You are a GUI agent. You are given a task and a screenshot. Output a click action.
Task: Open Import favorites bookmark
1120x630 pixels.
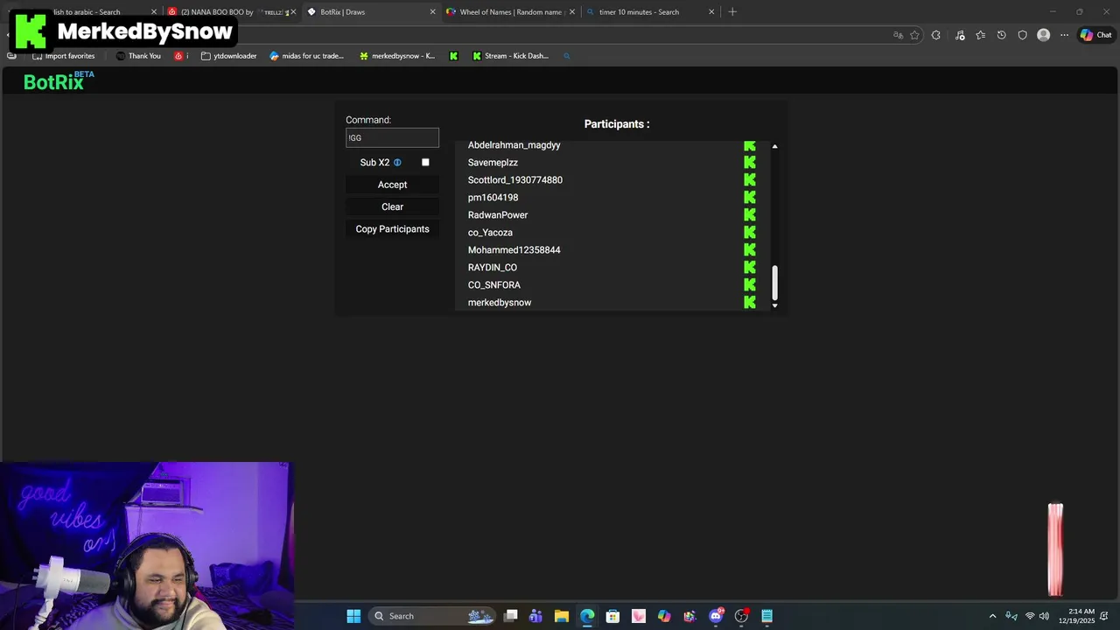(x=64, y=56)
